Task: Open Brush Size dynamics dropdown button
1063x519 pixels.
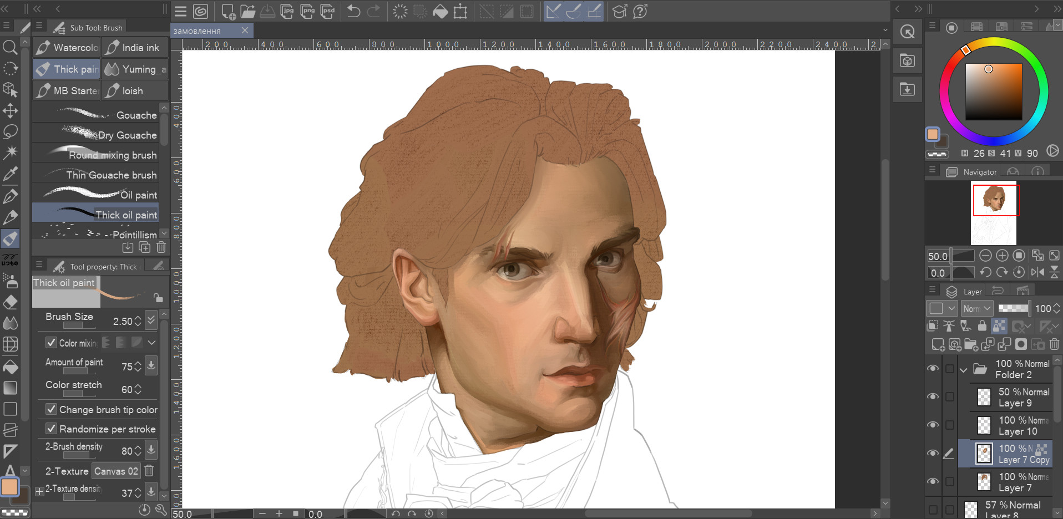Action: tap(151, 320)
